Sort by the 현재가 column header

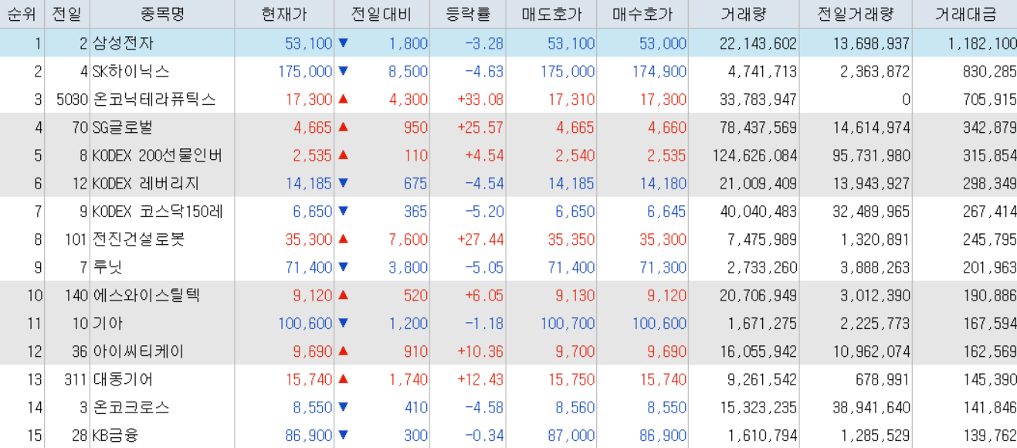tap(285, 14)
